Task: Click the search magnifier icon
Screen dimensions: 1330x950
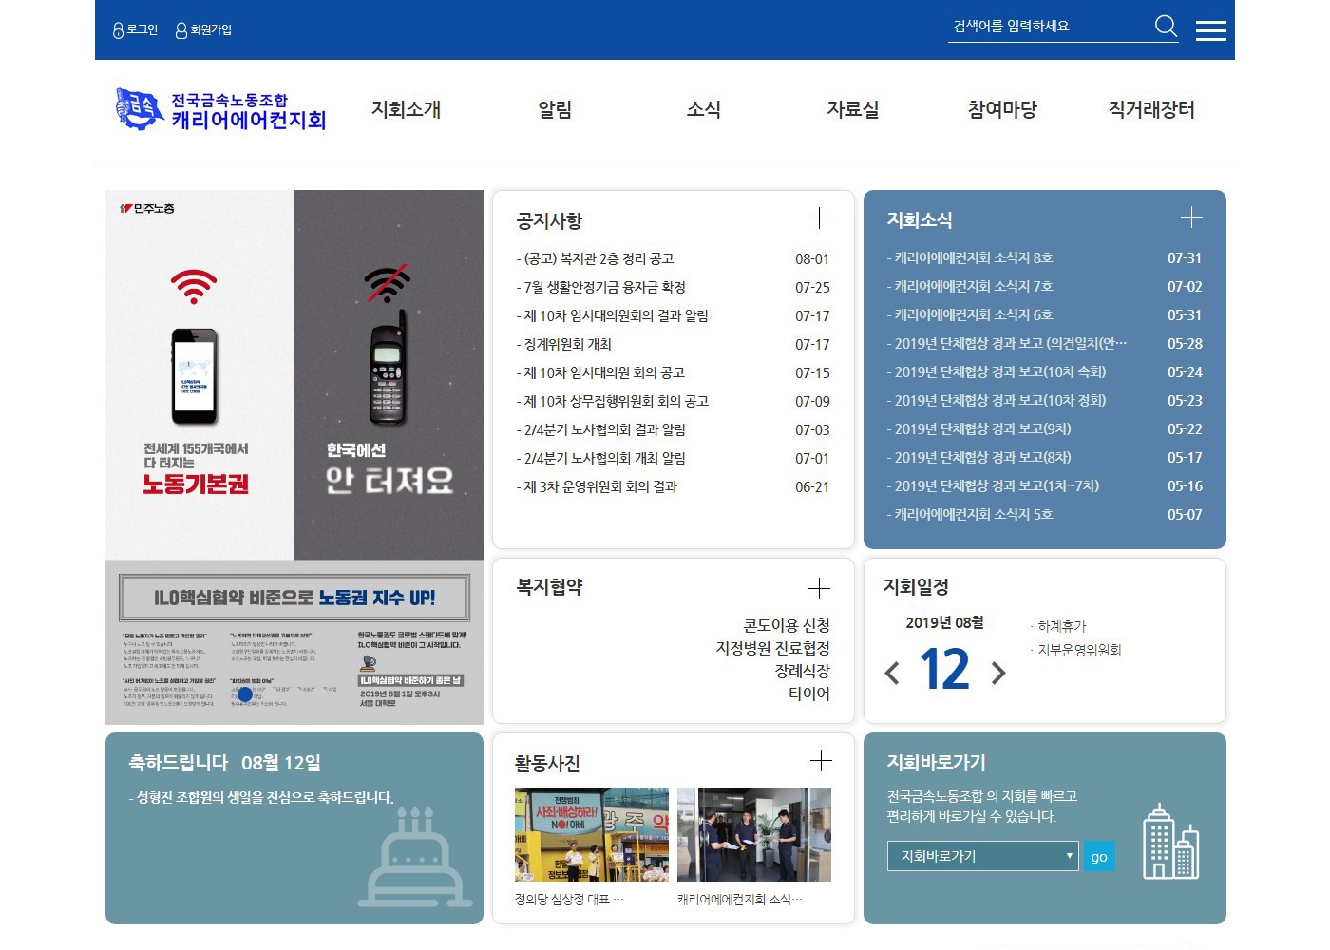Action: click(1166, 26)
